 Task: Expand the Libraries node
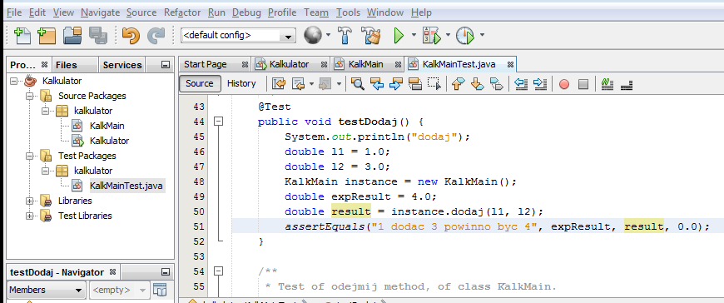[30, 201]
